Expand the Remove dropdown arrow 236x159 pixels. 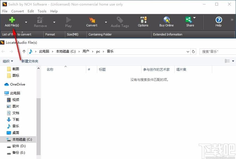(x=54, y=22)
